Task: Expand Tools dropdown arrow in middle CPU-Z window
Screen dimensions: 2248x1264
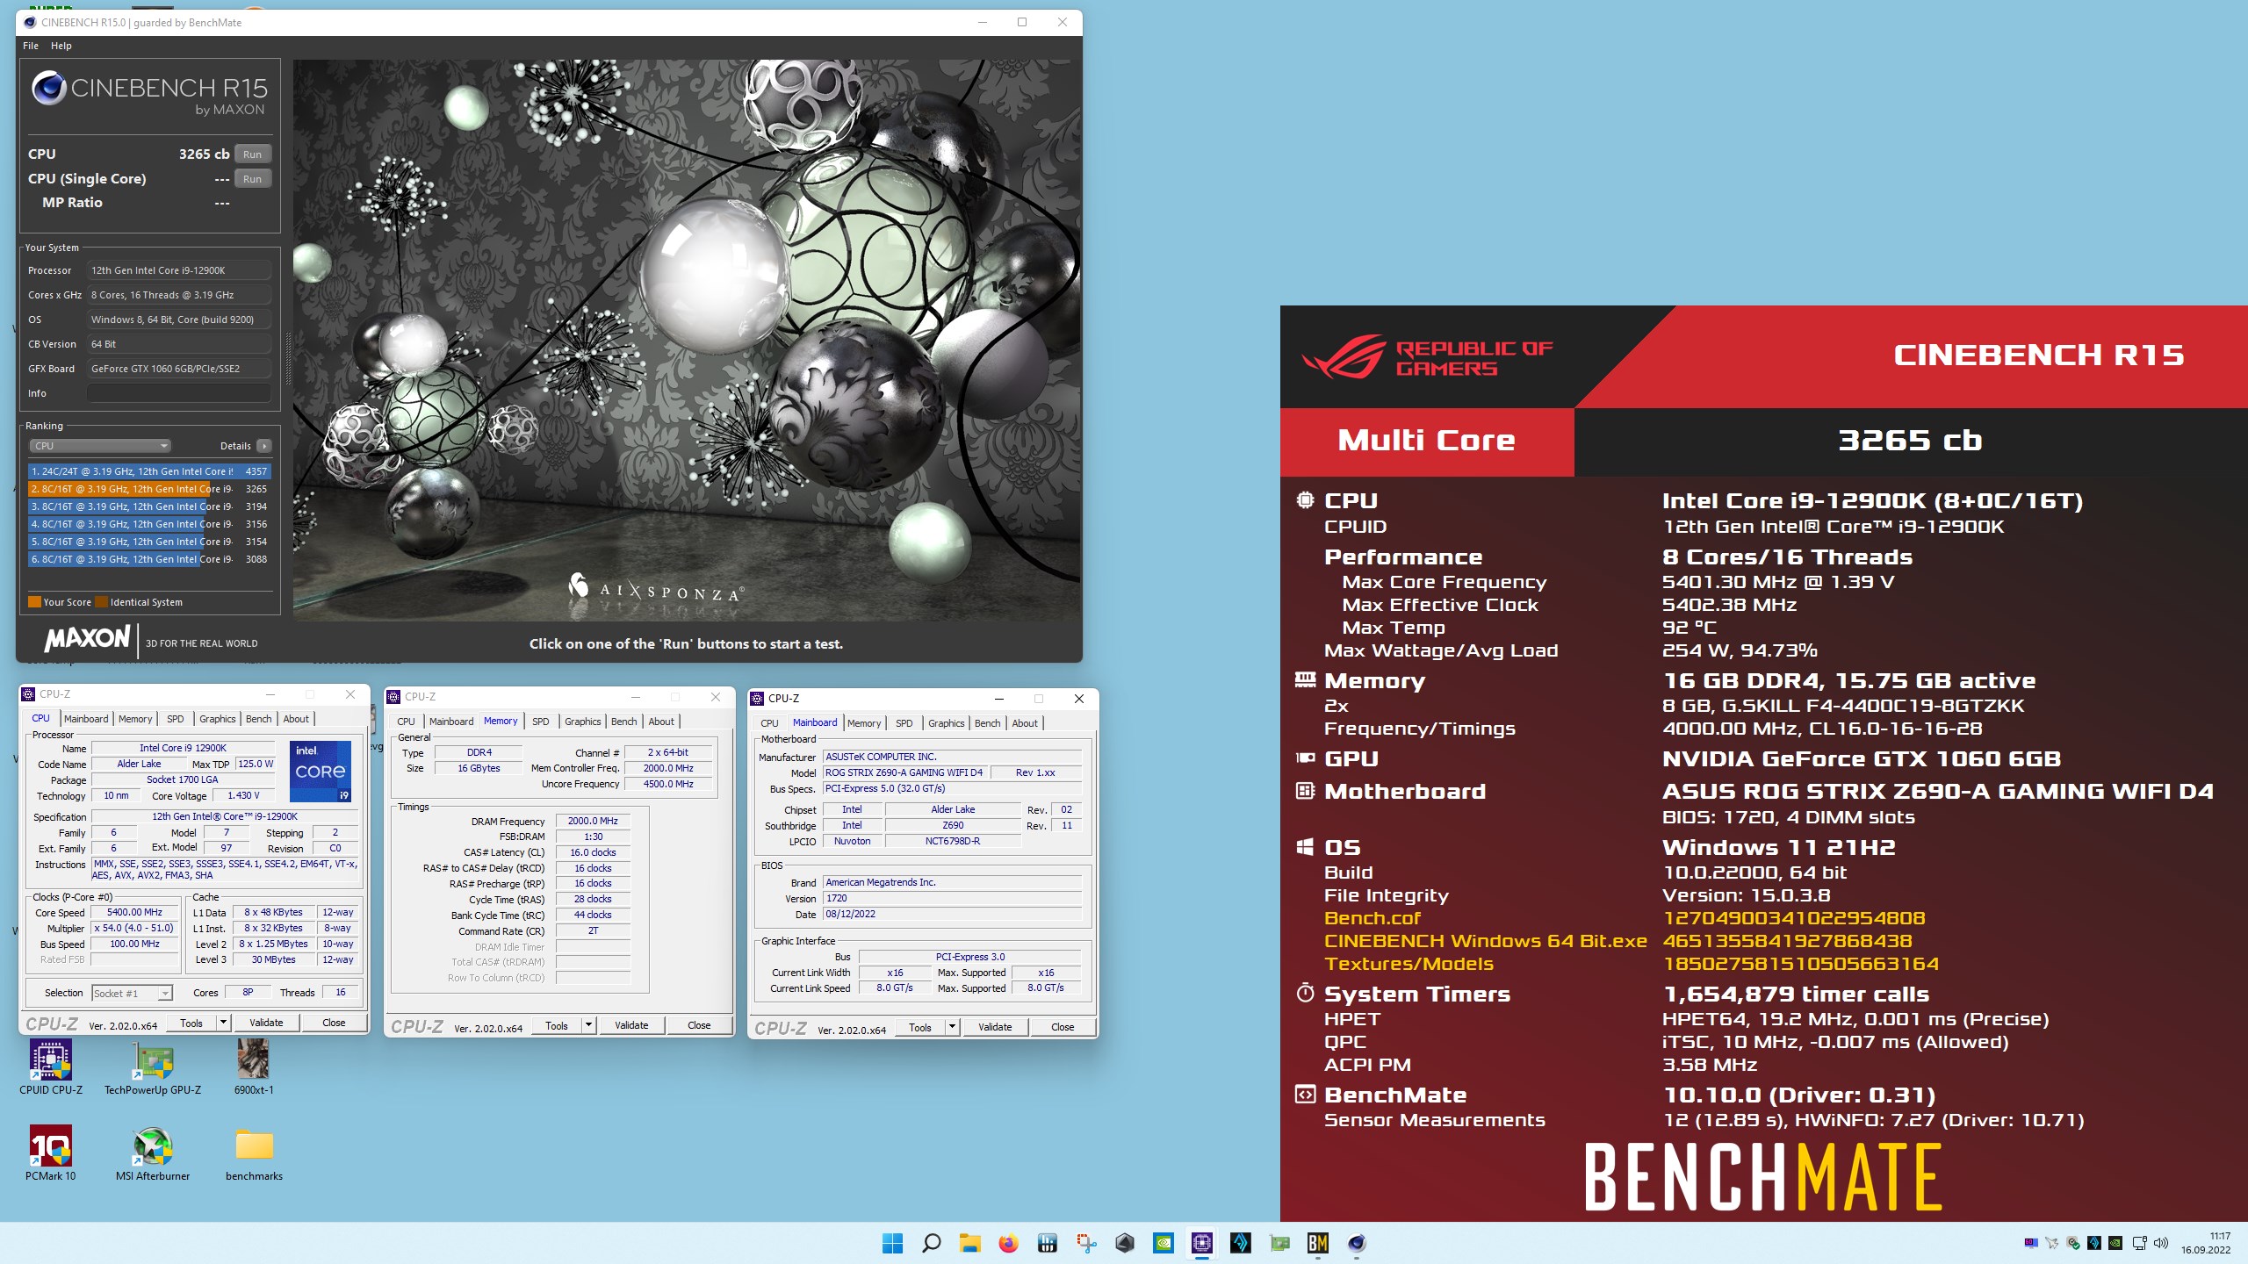Action: click(588, 1025)
